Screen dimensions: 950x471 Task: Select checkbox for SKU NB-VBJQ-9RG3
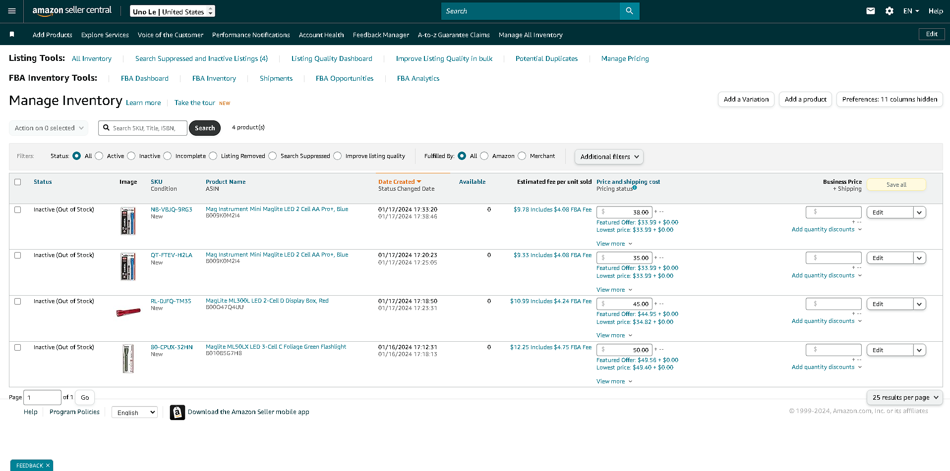pyautogui.click(x=18, y=209)
